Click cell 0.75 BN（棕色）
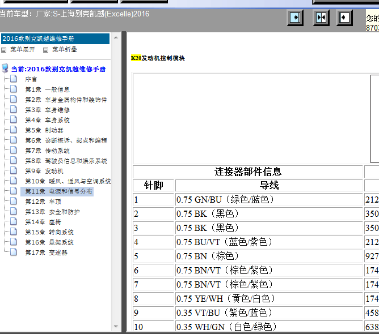The width and height of the screenshot is (379, 334). click(x=269, y=256)
